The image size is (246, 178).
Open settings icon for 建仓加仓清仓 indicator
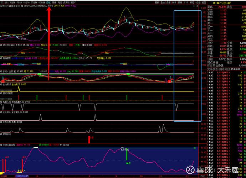(x=1, y=45)
